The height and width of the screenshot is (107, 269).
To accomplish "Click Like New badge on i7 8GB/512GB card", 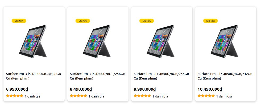I will click(x=210, y=21).
